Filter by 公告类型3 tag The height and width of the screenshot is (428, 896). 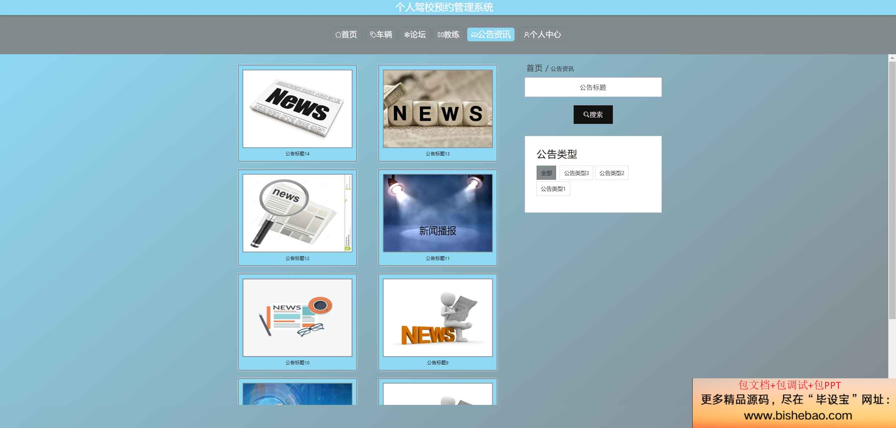(x=576, y=173)
